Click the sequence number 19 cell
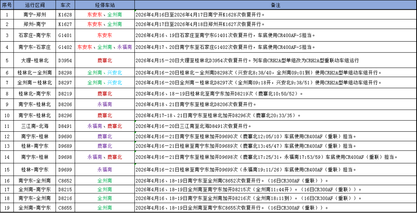Viewport: 417px width, 213px height. pyautogui.click(x=7, y=208)
